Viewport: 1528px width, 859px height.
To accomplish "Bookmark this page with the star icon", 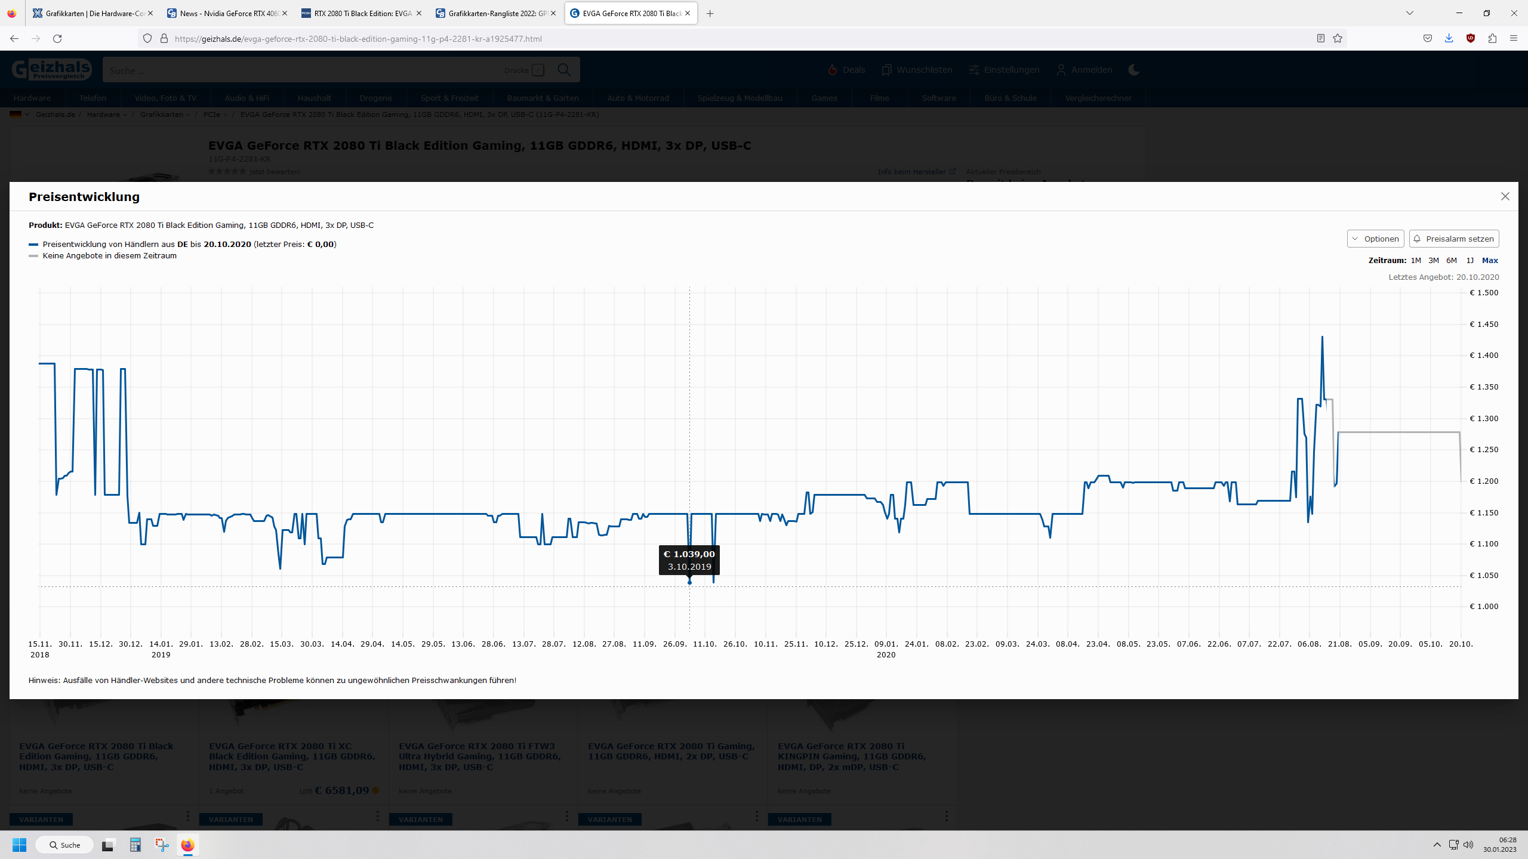I will (1338, 38).
